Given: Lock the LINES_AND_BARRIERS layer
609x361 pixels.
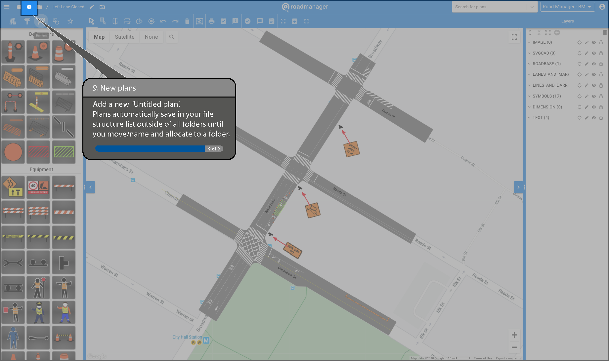Looking at the screenshot, I should click(x=601, y=85).
